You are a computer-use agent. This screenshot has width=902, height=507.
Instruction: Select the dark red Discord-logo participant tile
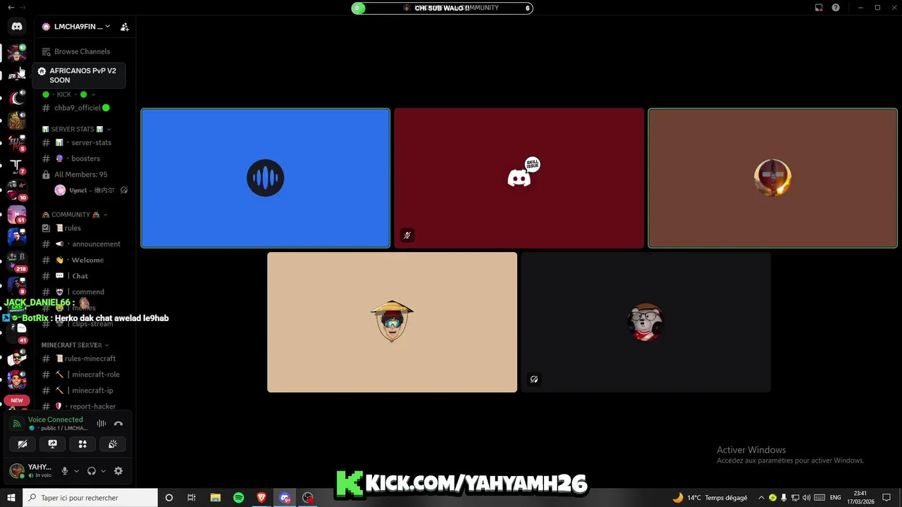[519, 178]
